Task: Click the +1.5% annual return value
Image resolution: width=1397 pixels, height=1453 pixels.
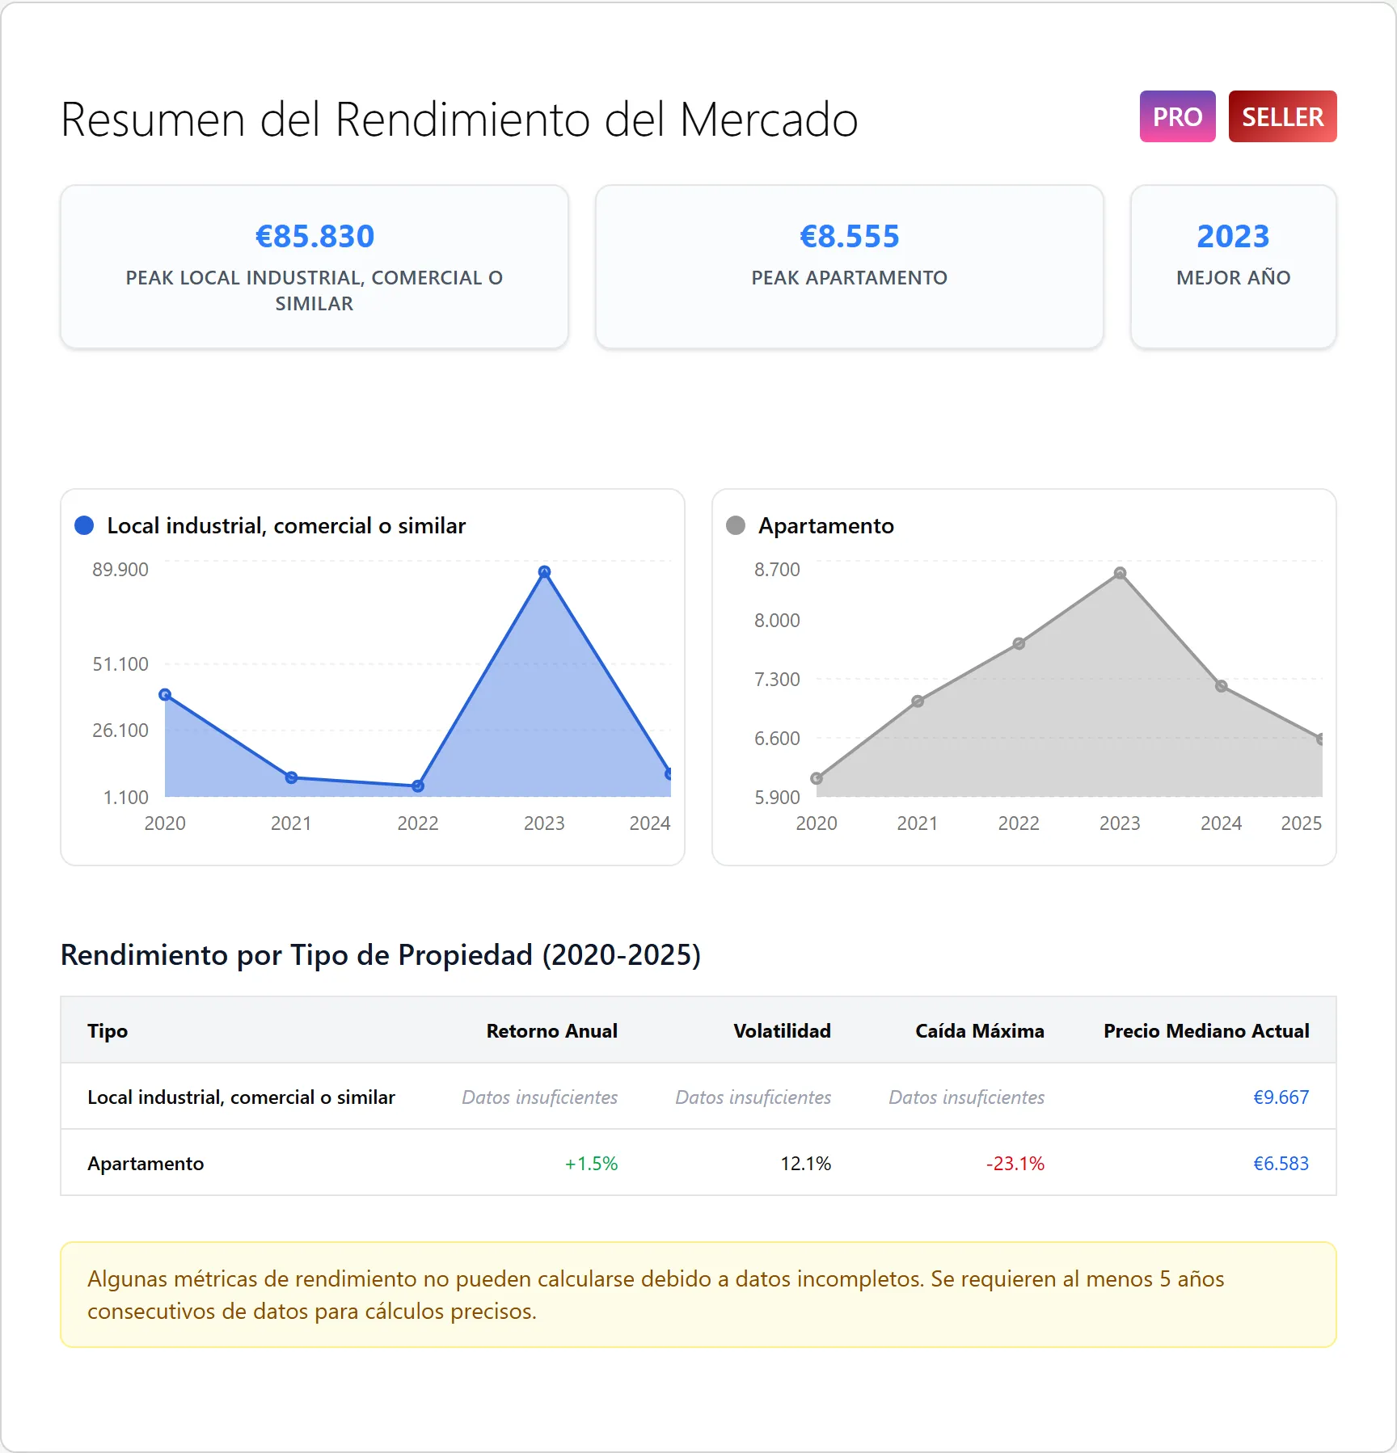Action: (591, 1164)
